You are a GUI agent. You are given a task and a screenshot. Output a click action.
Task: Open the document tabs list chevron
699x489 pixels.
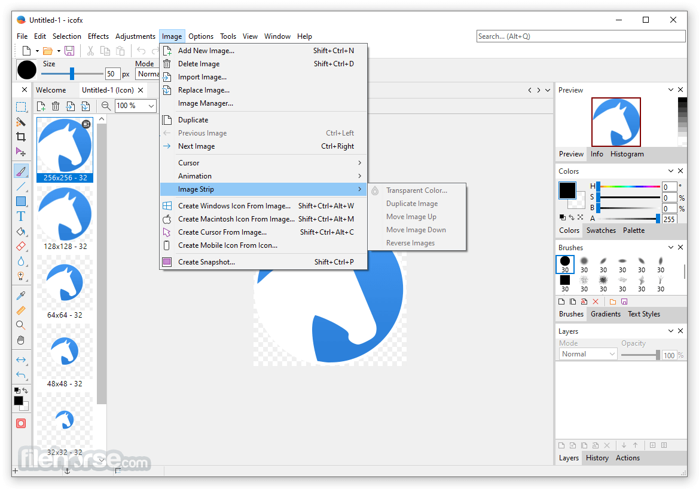(x=548, y=90)
